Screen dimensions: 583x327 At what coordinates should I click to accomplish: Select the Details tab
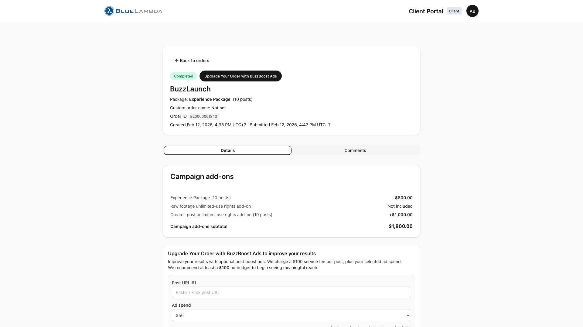(227, 150)
